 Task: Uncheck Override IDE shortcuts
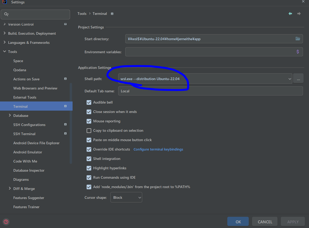89,149
